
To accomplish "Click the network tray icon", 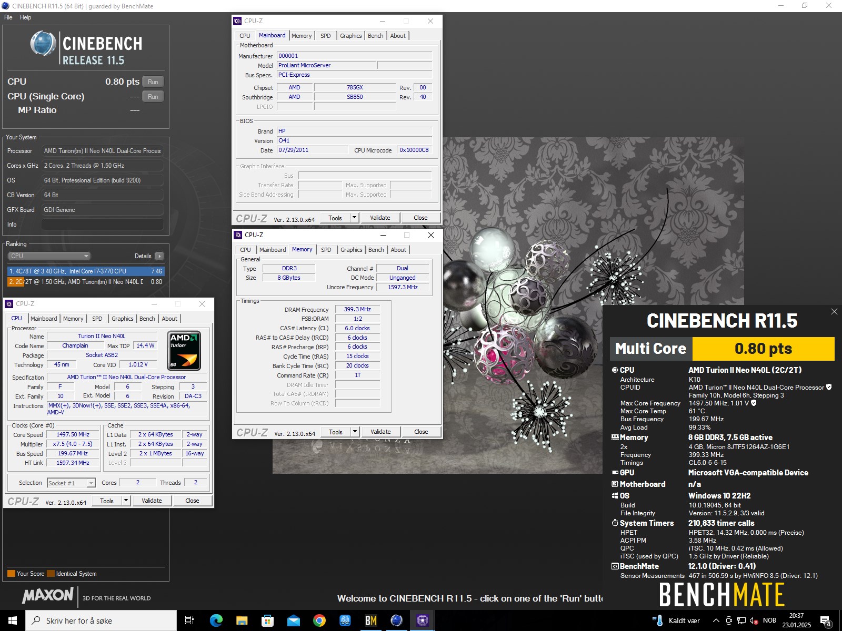I will [741, 620].
